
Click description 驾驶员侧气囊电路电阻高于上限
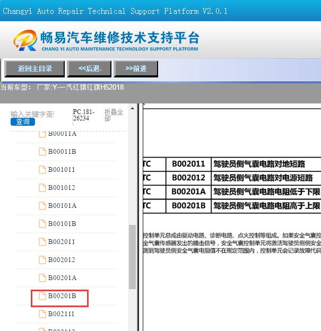(267, 206)
